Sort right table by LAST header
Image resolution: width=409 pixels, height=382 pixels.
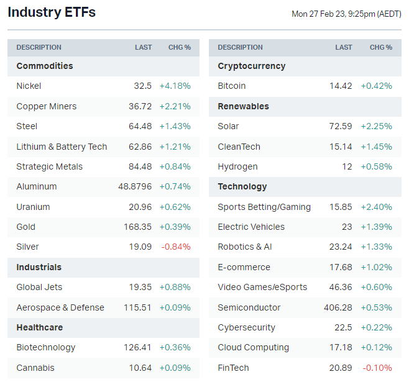[344, 47]
